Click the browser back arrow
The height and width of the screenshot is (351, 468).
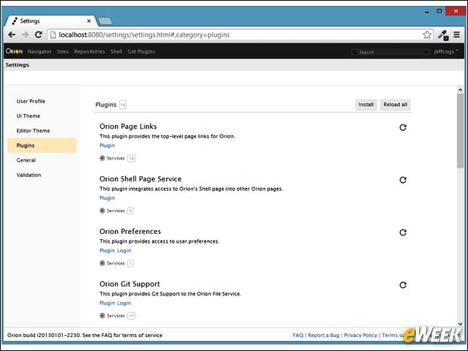tap(12, 34)
